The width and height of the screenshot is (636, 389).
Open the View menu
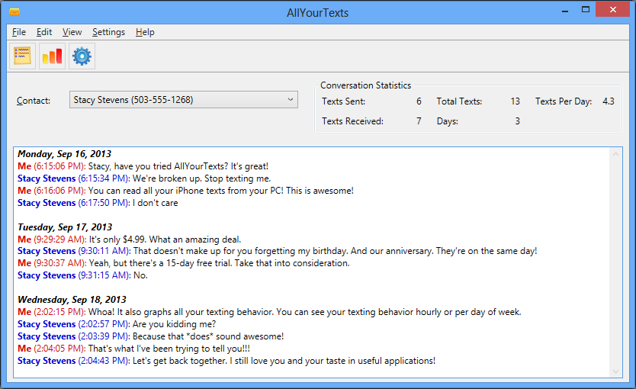(72, 32)
